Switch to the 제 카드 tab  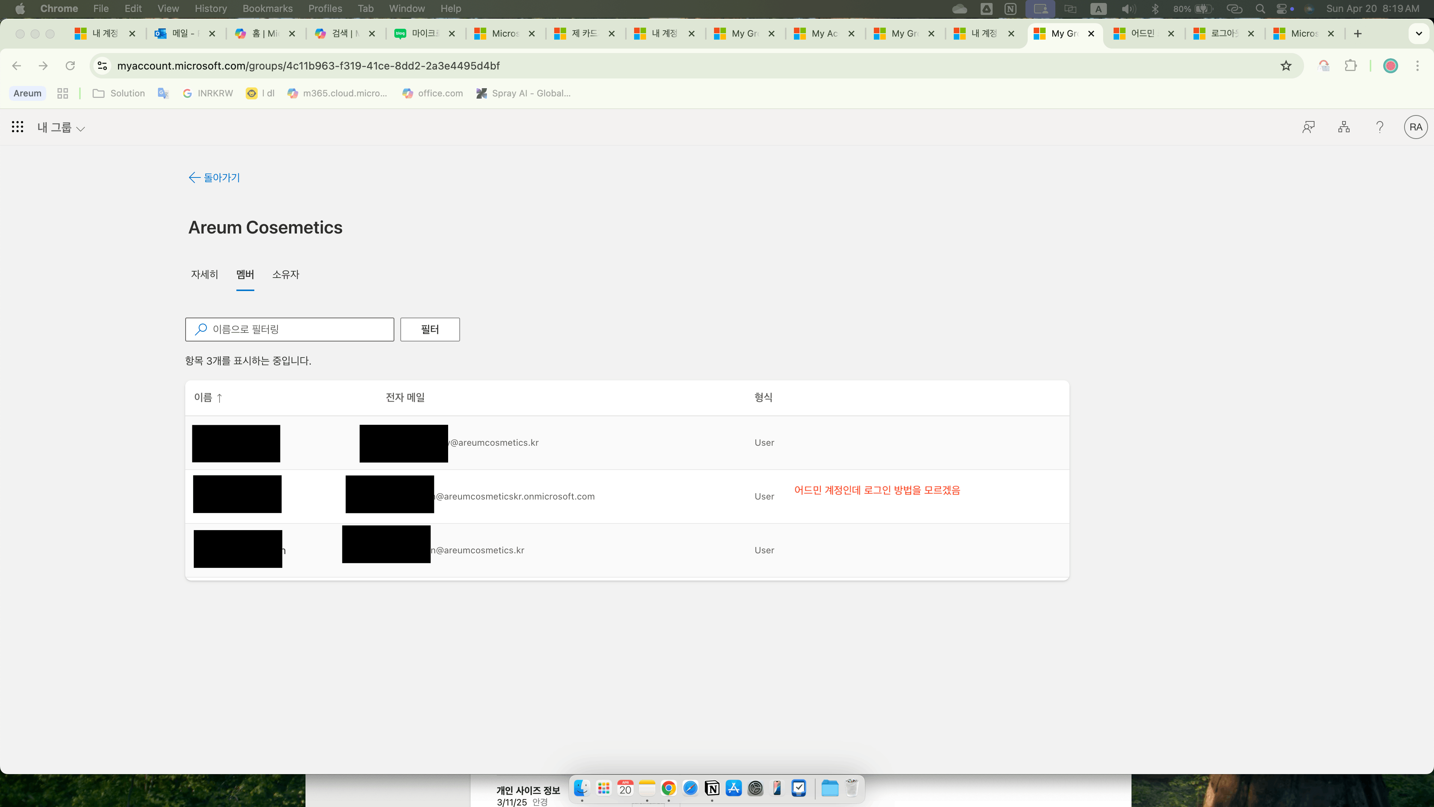click(584, 34)
